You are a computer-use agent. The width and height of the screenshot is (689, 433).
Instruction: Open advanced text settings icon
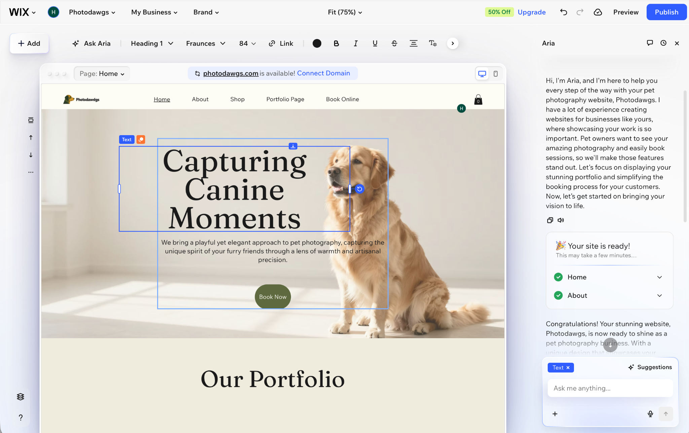pos(433,43)
